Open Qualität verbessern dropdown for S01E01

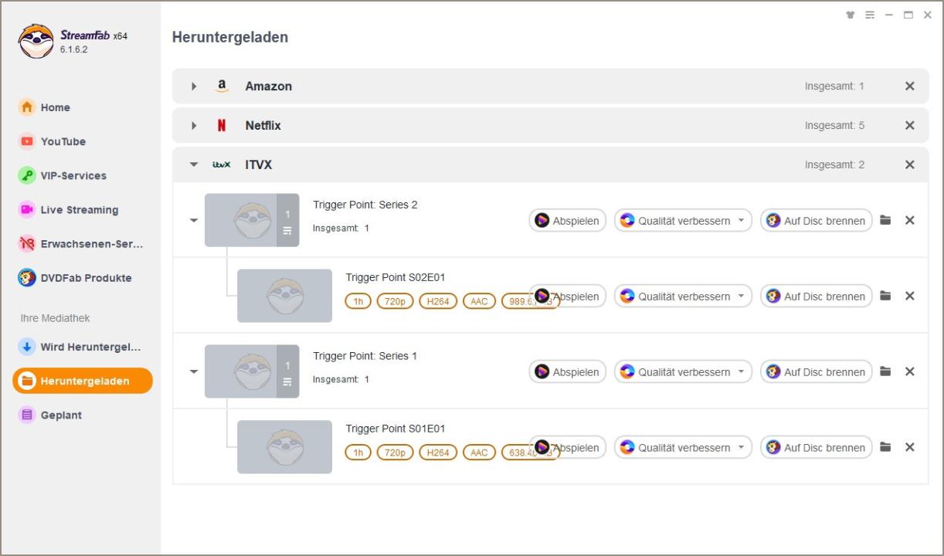click(741, 447)
